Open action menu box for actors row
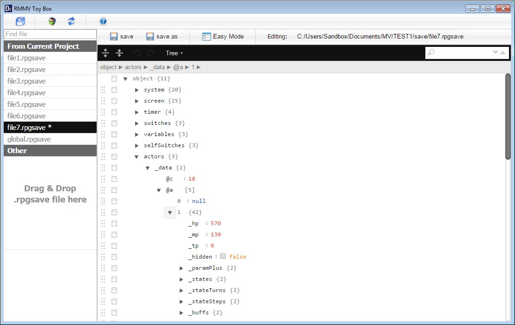The image size is (515, 325). tap(114, 157)
